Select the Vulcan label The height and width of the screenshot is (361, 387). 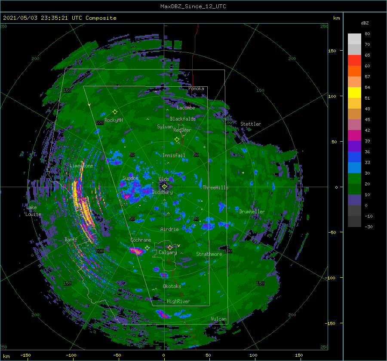[x=218, y=319]
